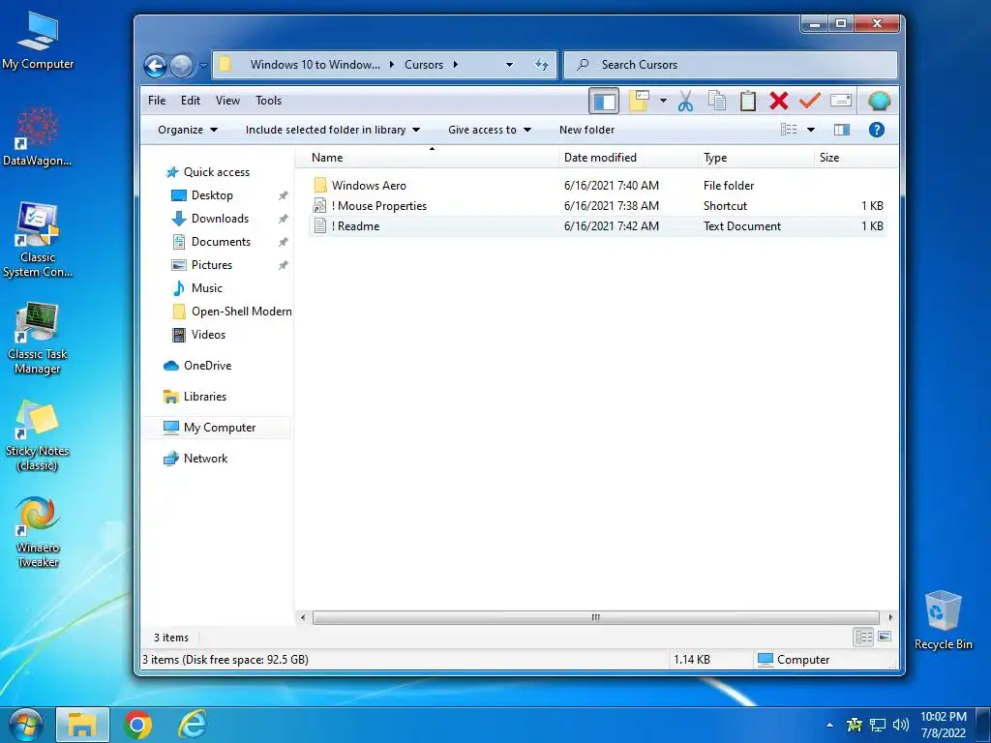Image resolution: width=991 pixels, height=743 pixels.
Task: Open Include selected folder in library dropdown
Action: [x=333, y=130]
